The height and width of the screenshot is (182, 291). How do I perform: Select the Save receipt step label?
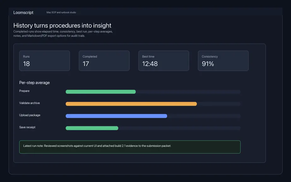point(27,127)
